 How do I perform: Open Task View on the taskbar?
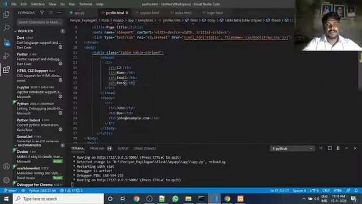[123, 198]
